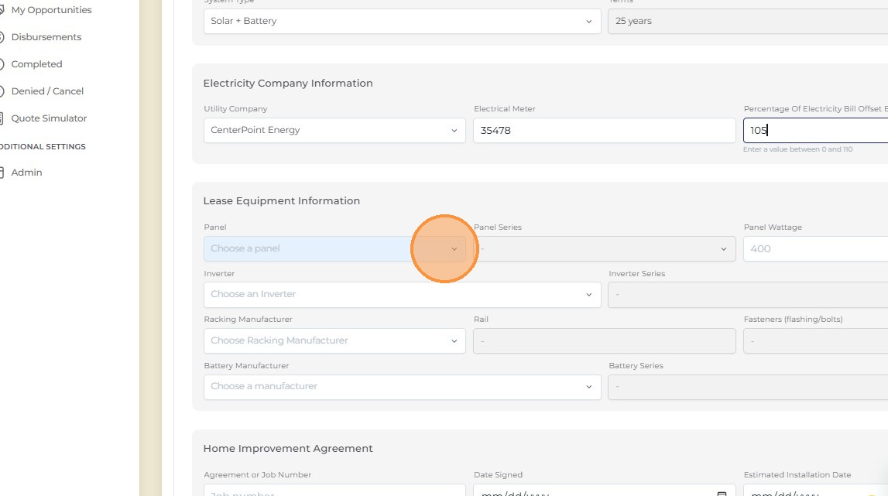Image resolution: width=888 pixels, height=496 pixels.
Task: Click the ADDITIONAL SETTINGS sidebar label
Action: coord(43,147)
